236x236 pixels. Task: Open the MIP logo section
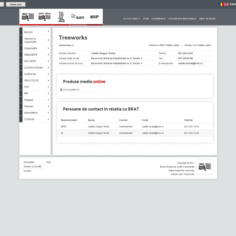[x=94, y=17]
